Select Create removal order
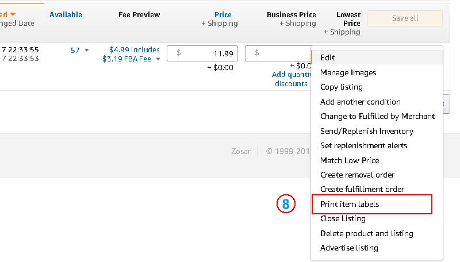The height and width of the screenshot is (262, 460). (357, 175)
